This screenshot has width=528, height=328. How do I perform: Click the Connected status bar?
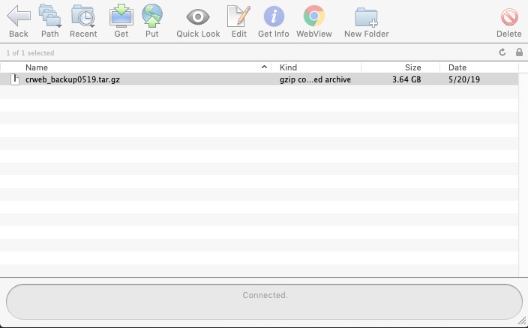[x=264, y=302]
